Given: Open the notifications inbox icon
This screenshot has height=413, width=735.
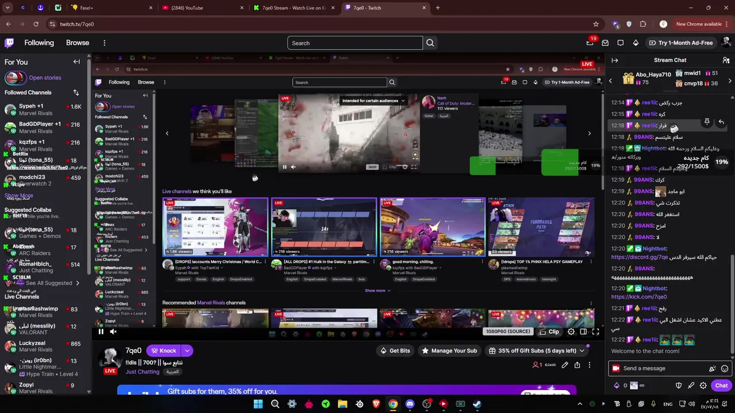Looking at the screenshot, I should pyautogui.click(x=605, y=43).
